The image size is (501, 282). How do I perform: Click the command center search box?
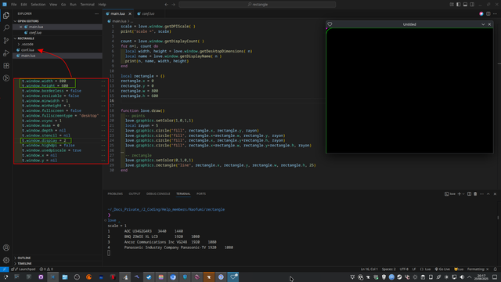(x=258, y=5)
